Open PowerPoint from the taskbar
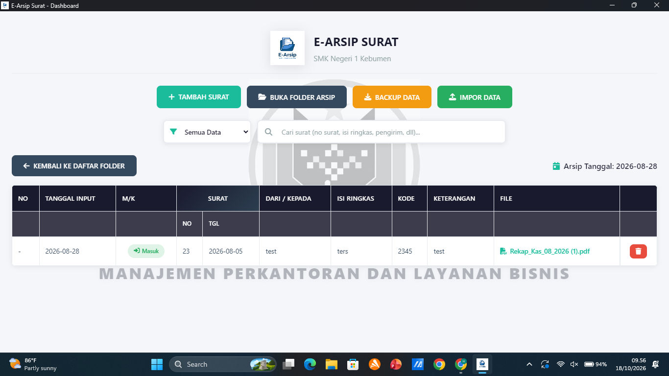 pos(396,364)
